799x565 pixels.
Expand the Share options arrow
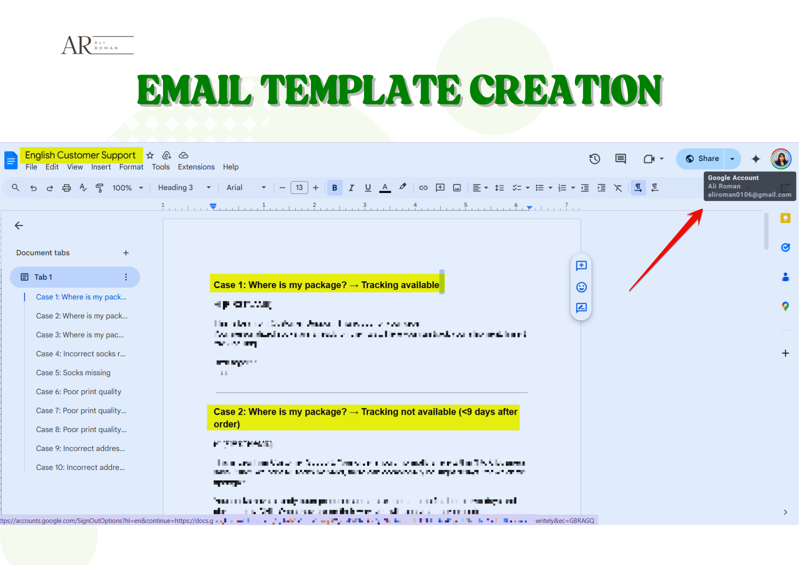(732, 159)
